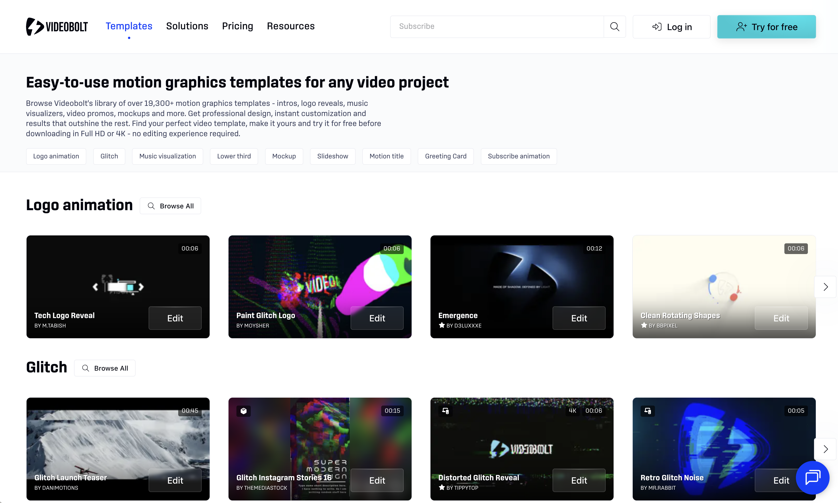Edit the Emergence template
This screenshot has width=838, height=503.
[x=579, y=318]
